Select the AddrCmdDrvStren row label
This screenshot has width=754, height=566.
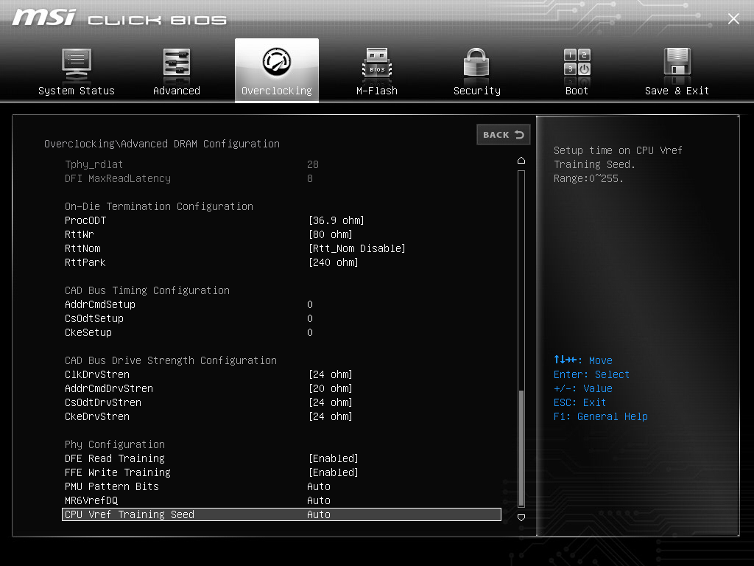coord(109,388)
